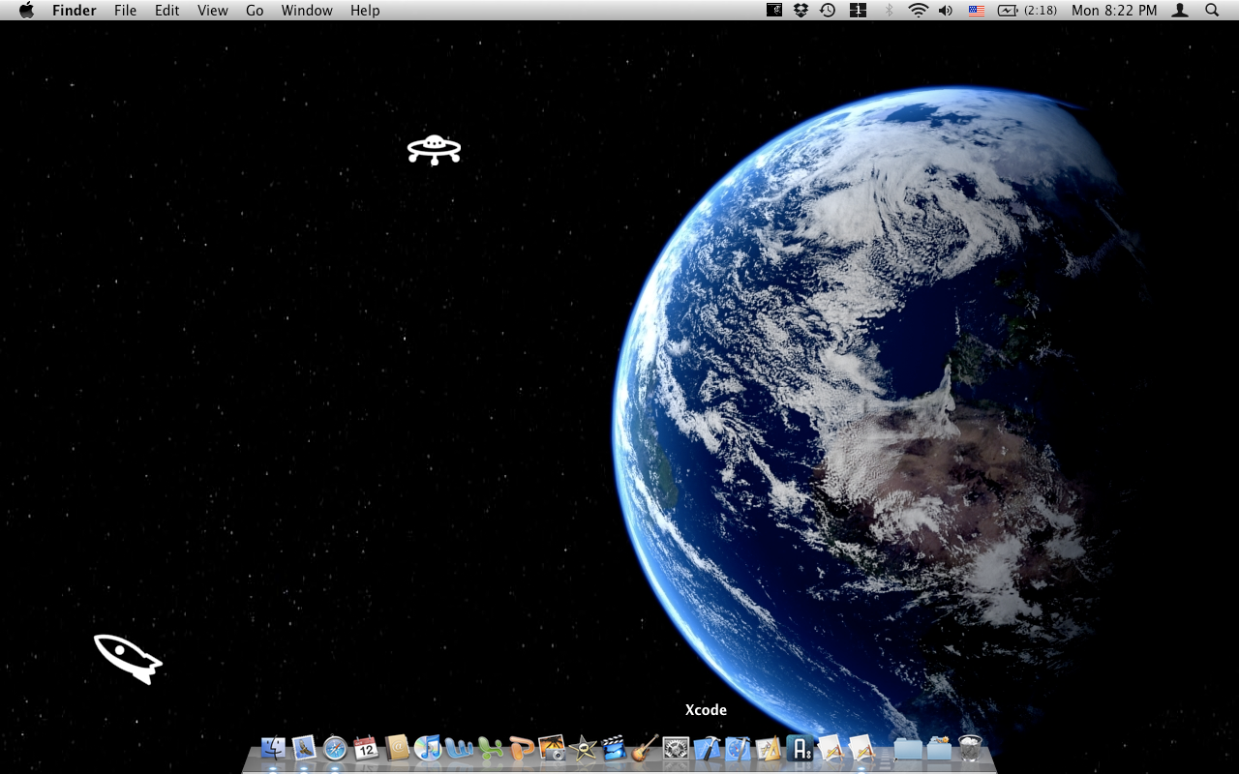
Task: Open the US flag input menu
Action: tap(977, 11)
